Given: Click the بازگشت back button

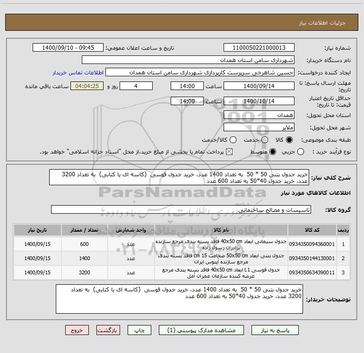Looking at the screenshot, I should click(x=108, y=330).
